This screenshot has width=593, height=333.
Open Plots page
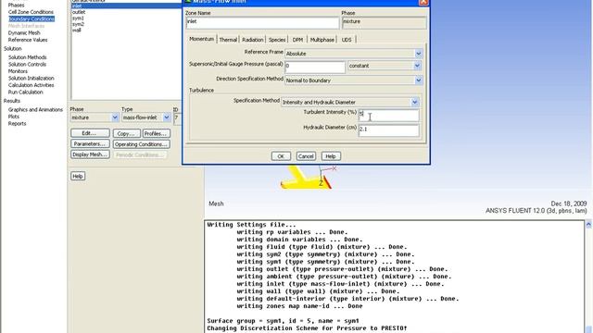(14, 117)
